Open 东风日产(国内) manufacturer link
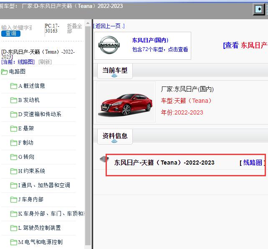268x249 pixels. pyautogui.click(x=150, y=40)
